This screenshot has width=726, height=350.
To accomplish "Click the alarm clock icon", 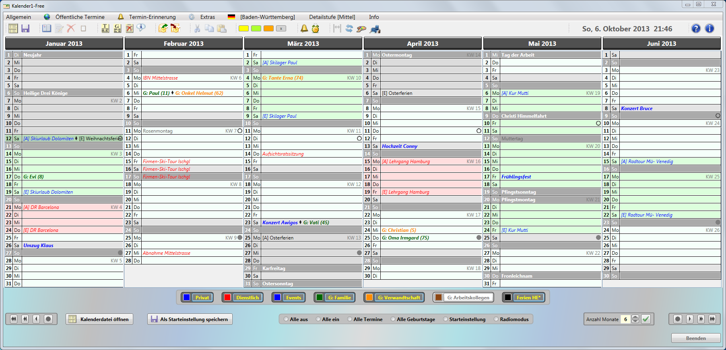I will (x=316, y=29).
